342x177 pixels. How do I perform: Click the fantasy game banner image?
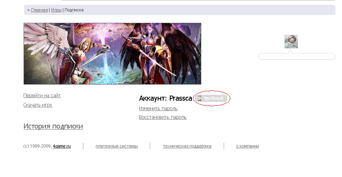point(112,53)
